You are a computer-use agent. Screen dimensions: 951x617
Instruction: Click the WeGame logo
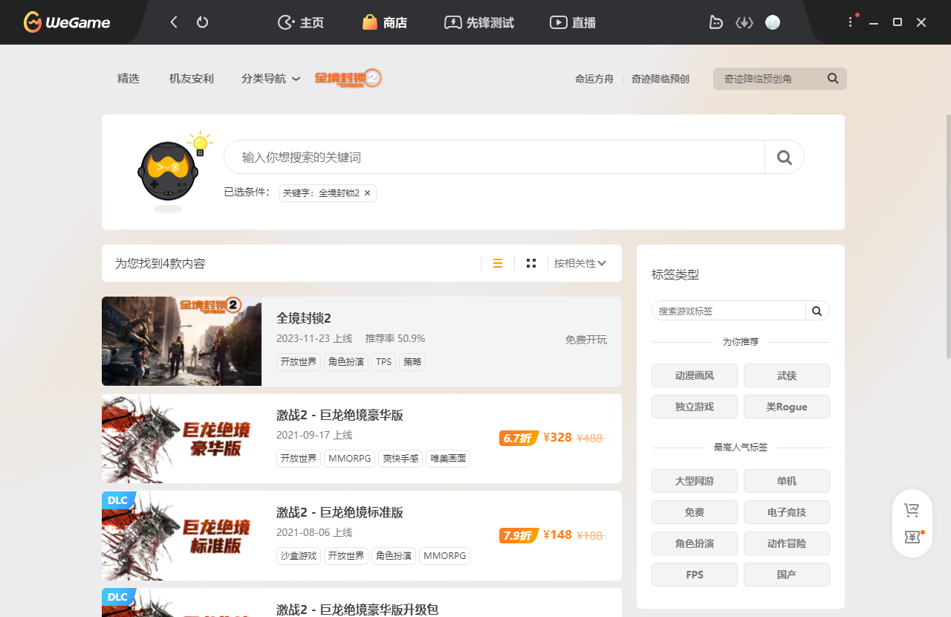point(67,22)
